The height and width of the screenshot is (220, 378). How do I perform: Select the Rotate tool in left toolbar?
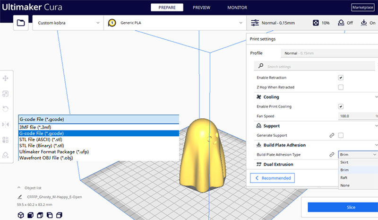coord(6,109)
